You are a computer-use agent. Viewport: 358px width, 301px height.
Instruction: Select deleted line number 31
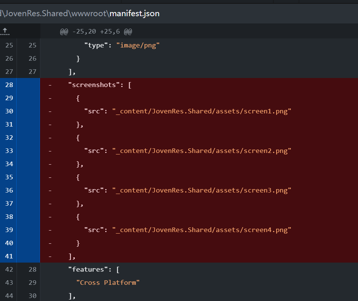tap(9, 124)
